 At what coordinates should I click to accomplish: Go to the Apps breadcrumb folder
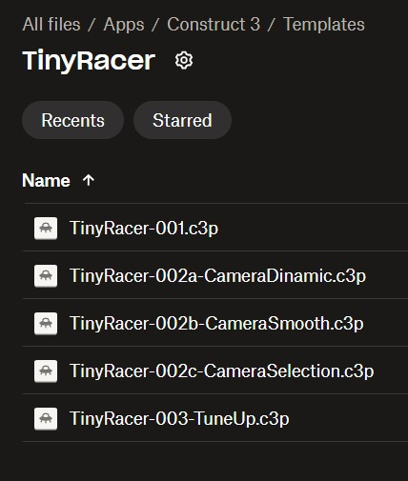pos(124,25)
